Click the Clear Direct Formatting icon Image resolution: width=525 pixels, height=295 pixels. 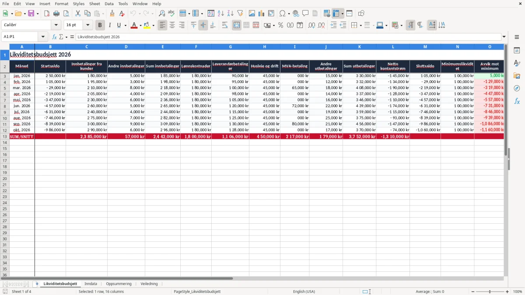click(122, 14)
